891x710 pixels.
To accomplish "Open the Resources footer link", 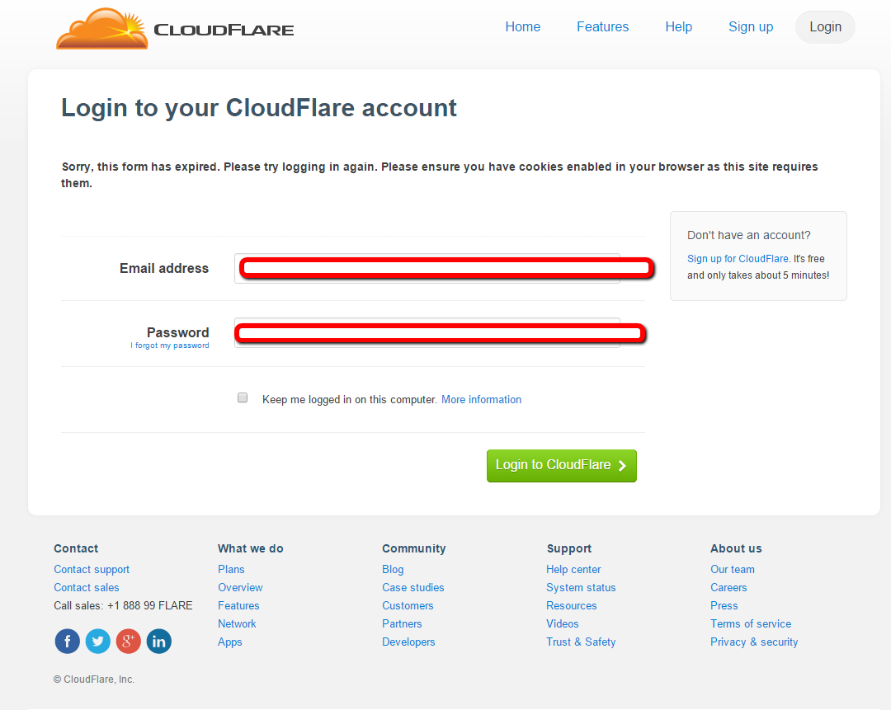I will 572,605.
